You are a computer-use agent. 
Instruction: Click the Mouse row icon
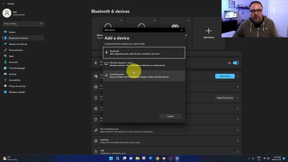pyautogui.click(x=96, y=119)
